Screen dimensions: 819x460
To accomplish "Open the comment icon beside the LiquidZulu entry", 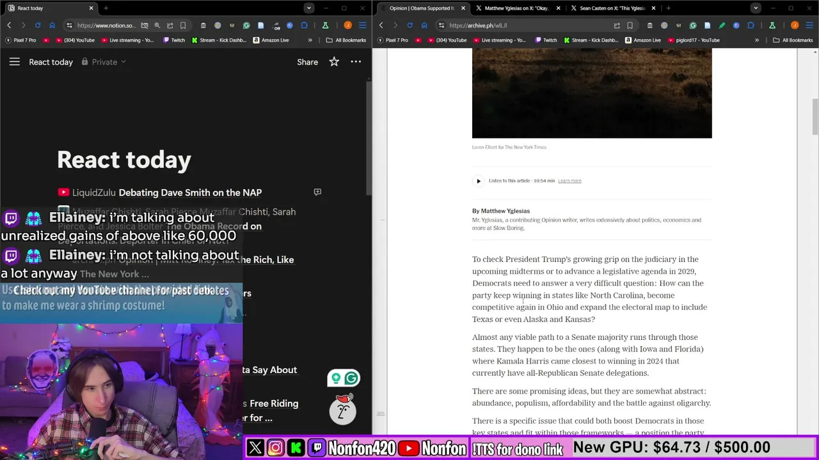I will tap(317, 192).
